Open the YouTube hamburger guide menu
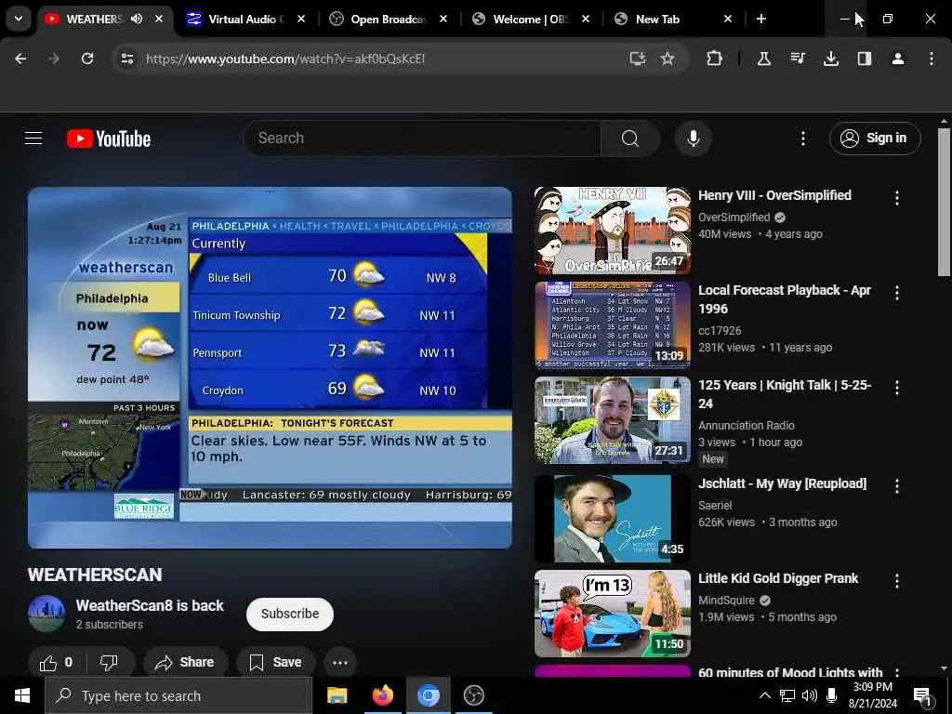 coord(33,139)
